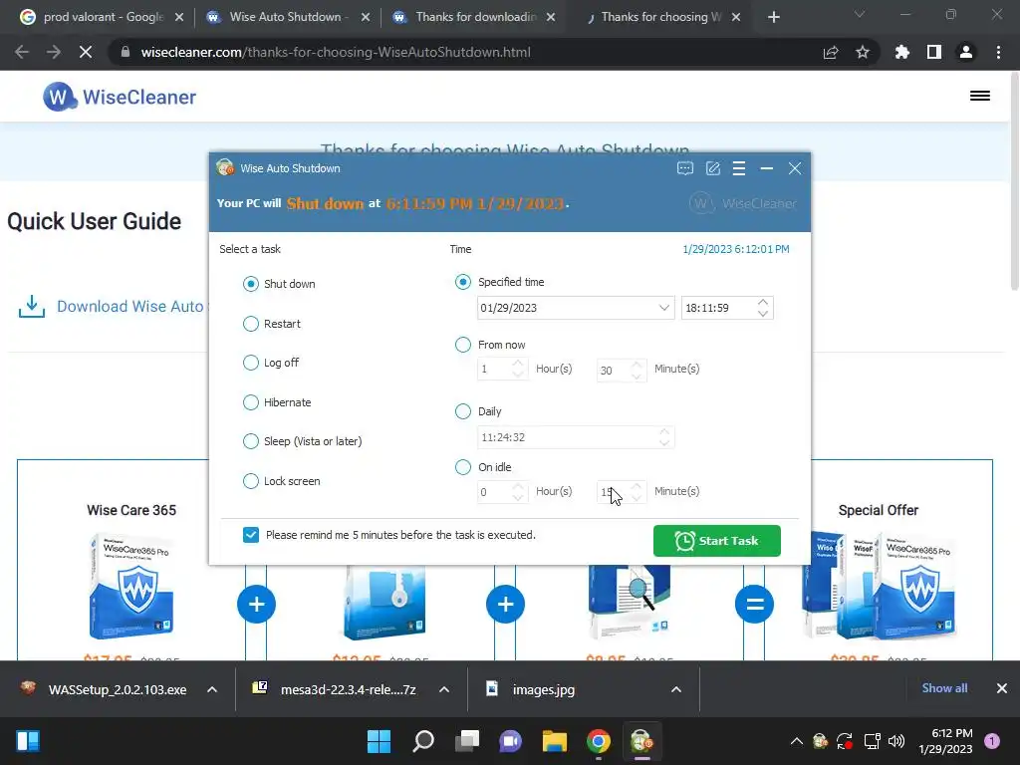Open taskbar Search
Image resolution: width=1020 pixels, height=765 pixels.
[423, 741]
